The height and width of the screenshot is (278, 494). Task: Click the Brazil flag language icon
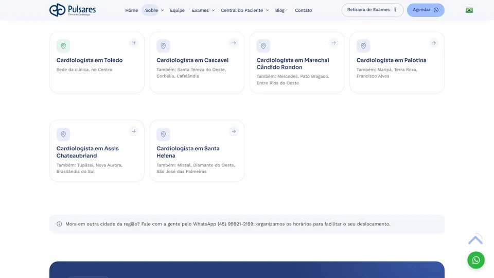point(469,10)
